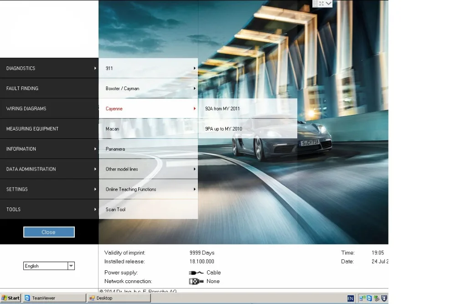456x304 pixels.
Task: Click the grid dots icon at top
Action: point(315,4)
